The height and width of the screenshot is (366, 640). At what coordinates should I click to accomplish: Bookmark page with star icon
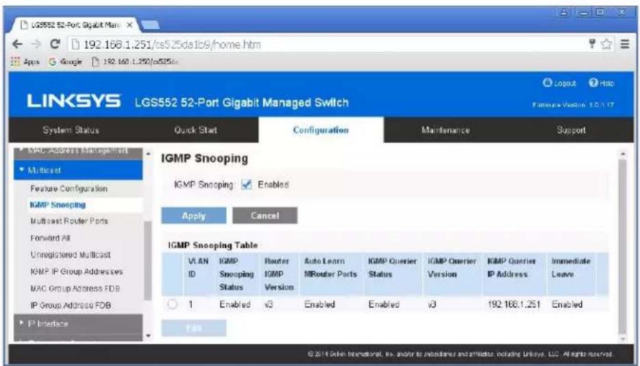tap(607, 44)
